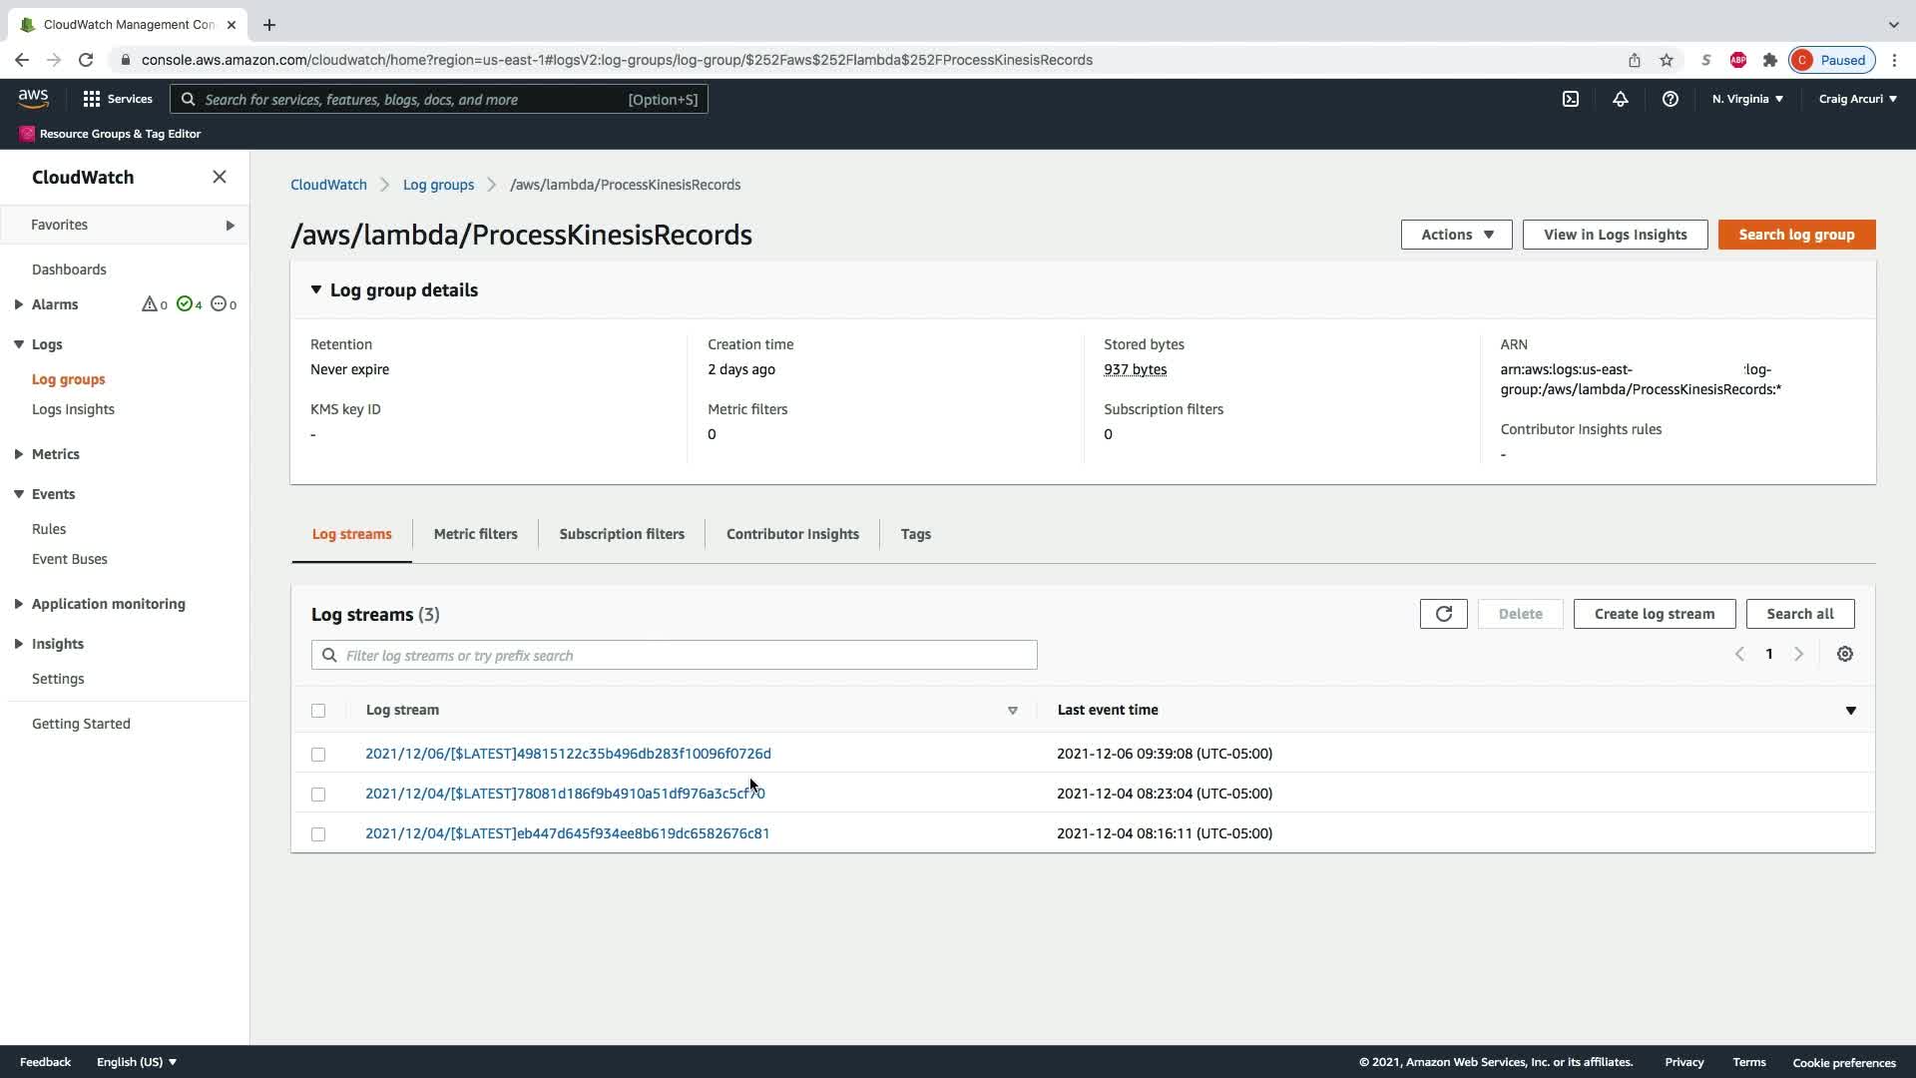
Task: Open the Subscription filters tab
Action: pyautogui.click(x=622, y=534)
